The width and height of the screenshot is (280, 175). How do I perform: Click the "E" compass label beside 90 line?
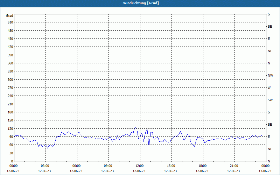coord(269,136)
